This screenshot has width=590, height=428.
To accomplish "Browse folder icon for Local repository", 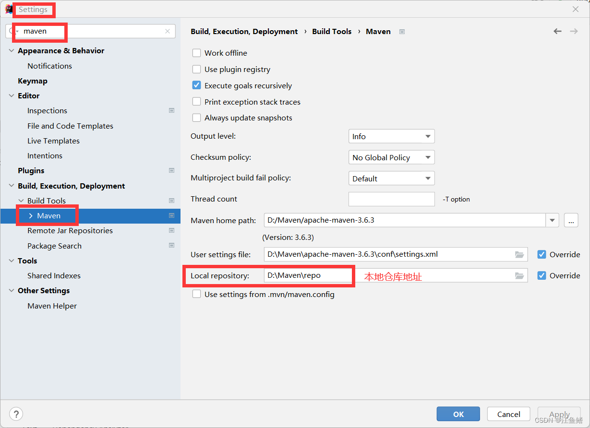I will [x=519, y=275].
